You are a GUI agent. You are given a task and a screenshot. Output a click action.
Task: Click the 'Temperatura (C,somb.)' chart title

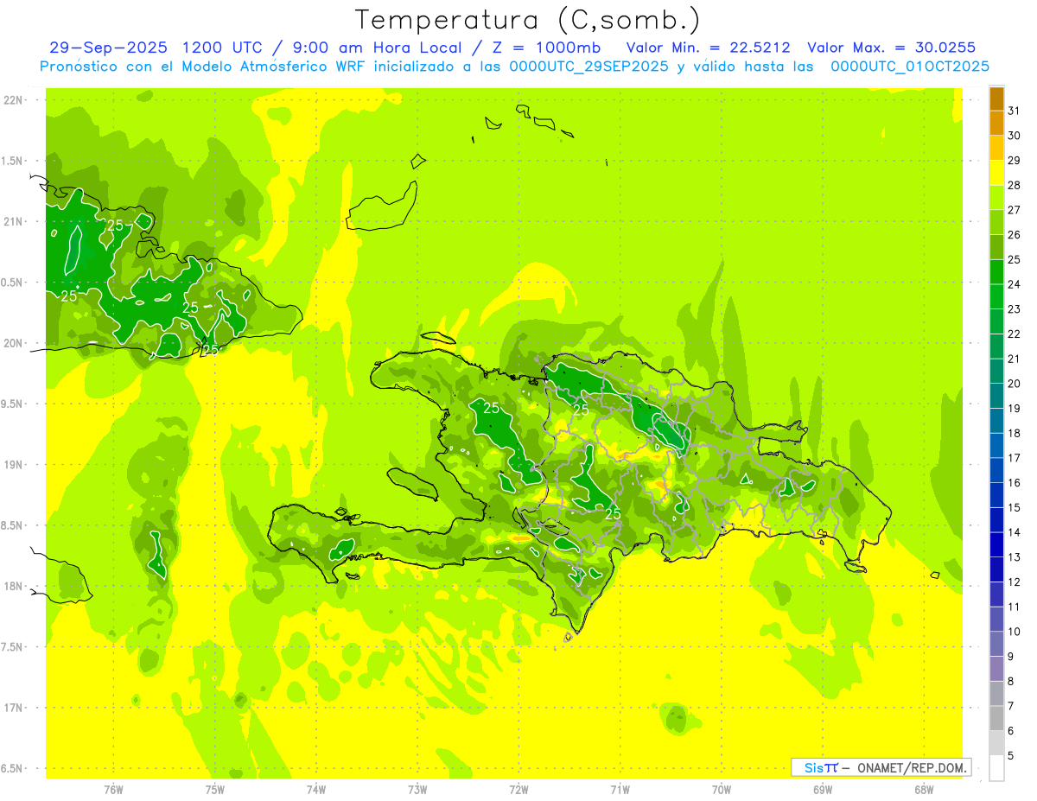coord(528,20)
